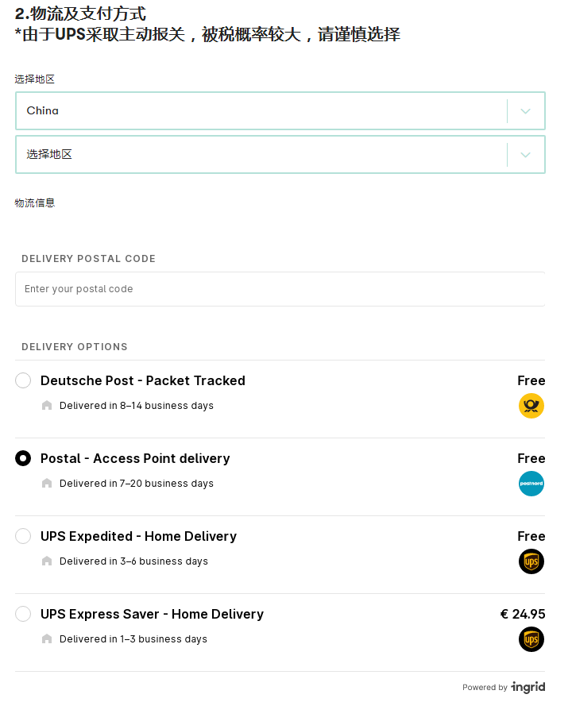
Task: Click the home icon under UPS Expedited
Action: click(47, 561)
